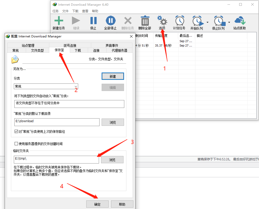This screenshot has height=209, width=259.
Task: Open the 分类 常规 combo box
Action: pyautogui.click(x=46, y=86)
